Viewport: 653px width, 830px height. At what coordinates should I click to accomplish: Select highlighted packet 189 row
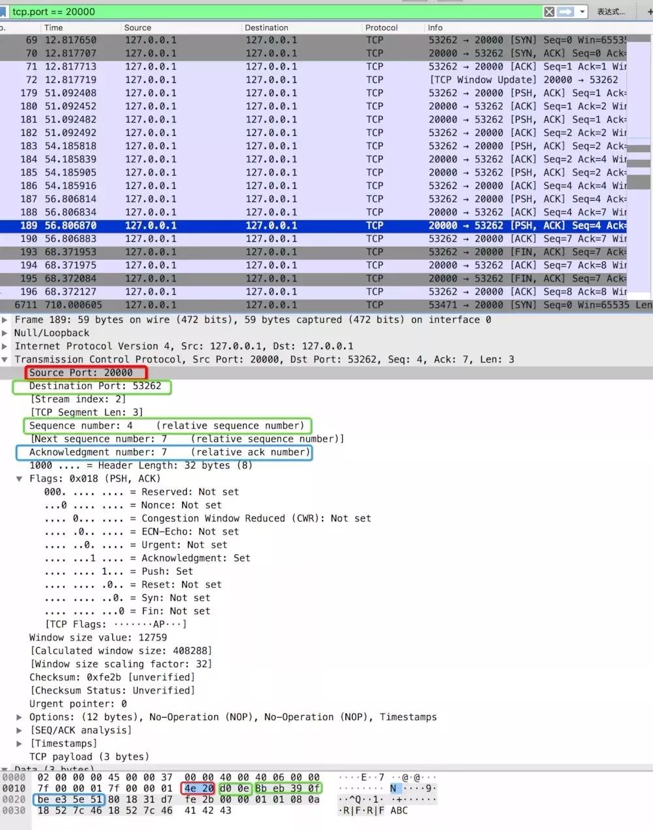coord(313,225)
